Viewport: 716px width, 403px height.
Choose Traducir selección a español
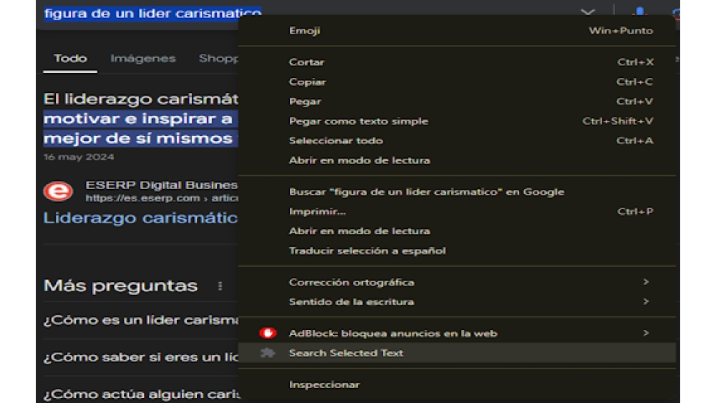(457, 251)
